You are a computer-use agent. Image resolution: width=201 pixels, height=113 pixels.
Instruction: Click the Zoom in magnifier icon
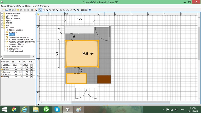74,10
